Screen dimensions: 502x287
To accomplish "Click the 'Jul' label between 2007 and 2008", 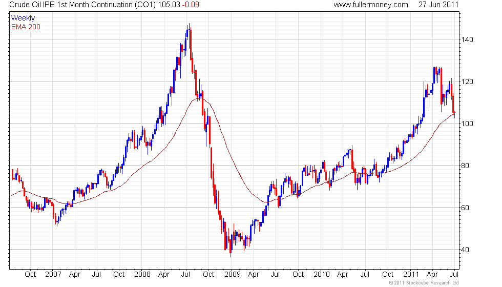I will coord(96,275).
